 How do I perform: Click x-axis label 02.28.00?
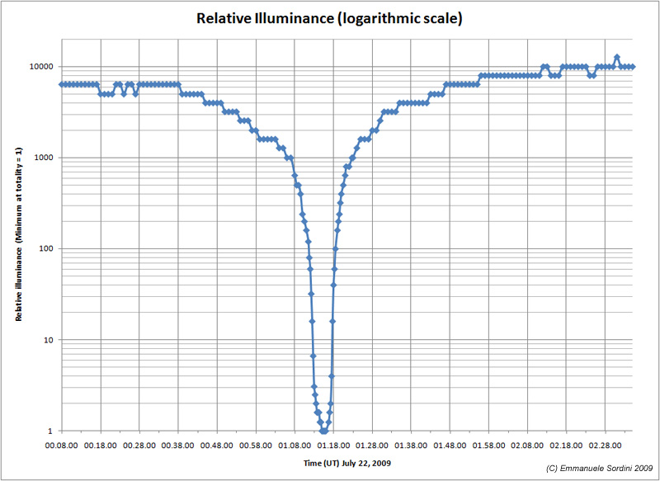605,446
